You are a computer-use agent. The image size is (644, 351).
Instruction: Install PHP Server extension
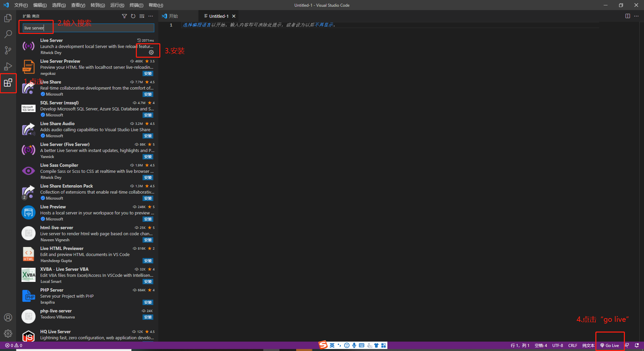coord(148,302)
